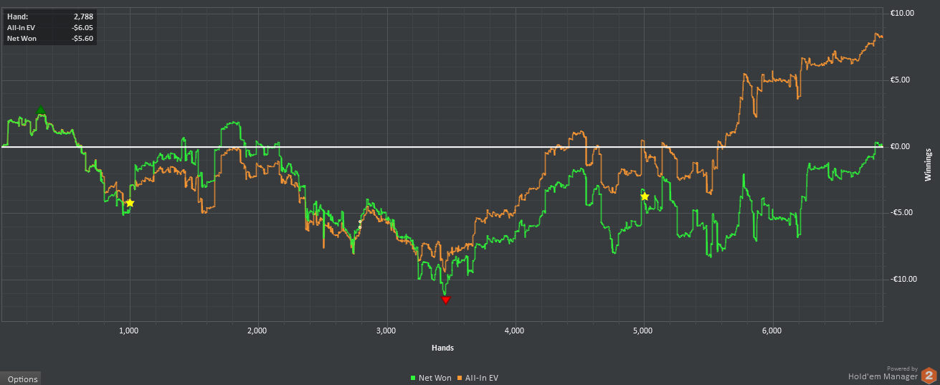Image resolution: width=940 pixels, height=385 pixels.
Task: Click the 4,000 hands axis label
Action: 514,331
